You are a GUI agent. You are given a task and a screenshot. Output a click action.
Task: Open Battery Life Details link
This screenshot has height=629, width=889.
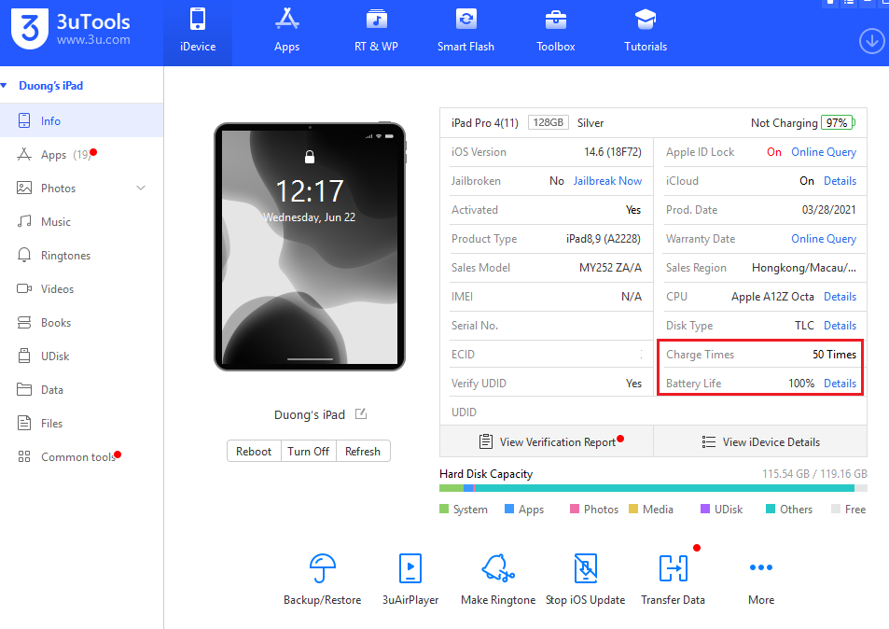pos(840,384)
